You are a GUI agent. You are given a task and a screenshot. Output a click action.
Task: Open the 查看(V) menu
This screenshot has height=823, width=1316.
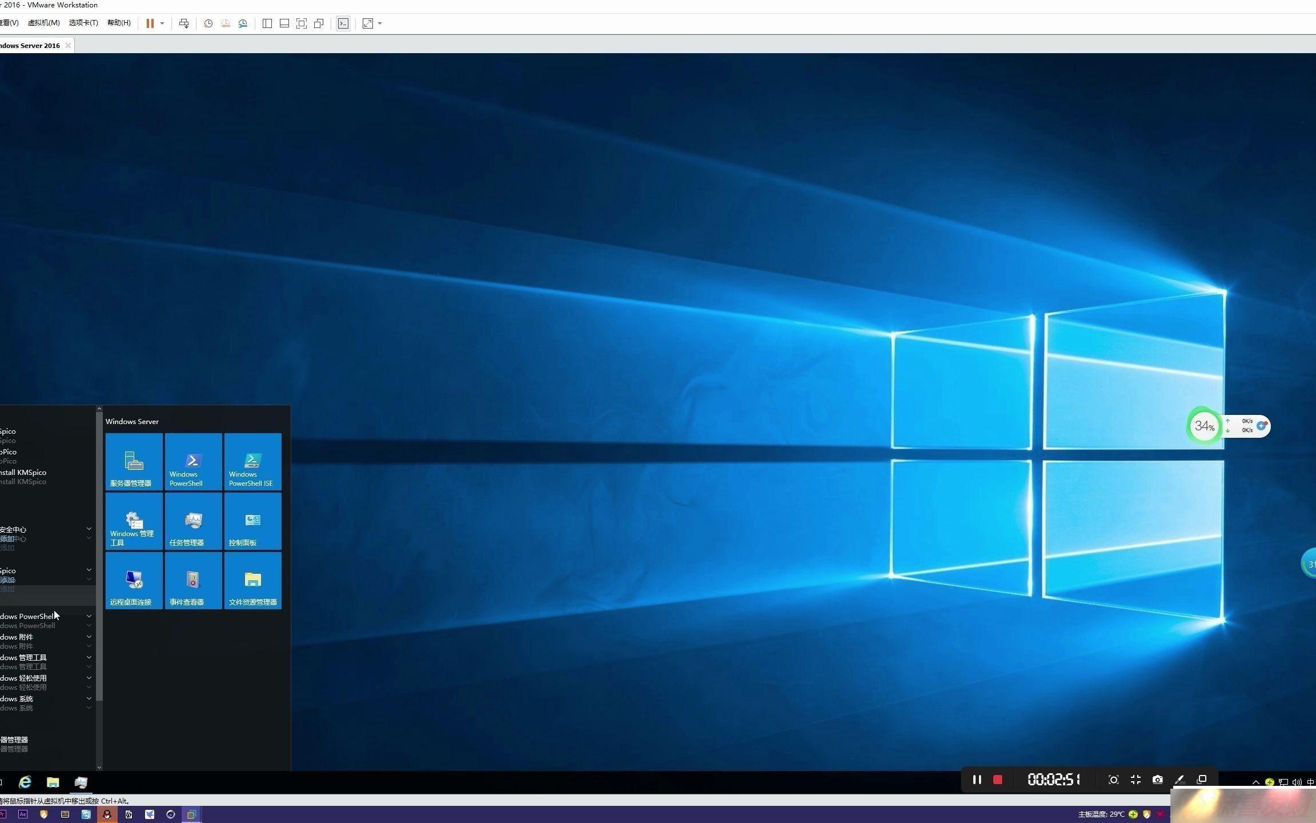coord(9,23)
